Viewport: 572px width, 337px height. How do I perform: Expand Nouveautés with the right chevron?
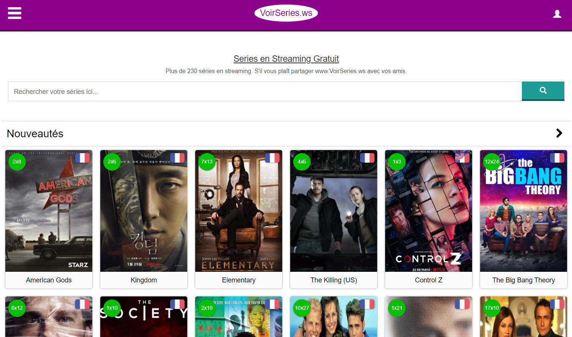click(559, 133)
